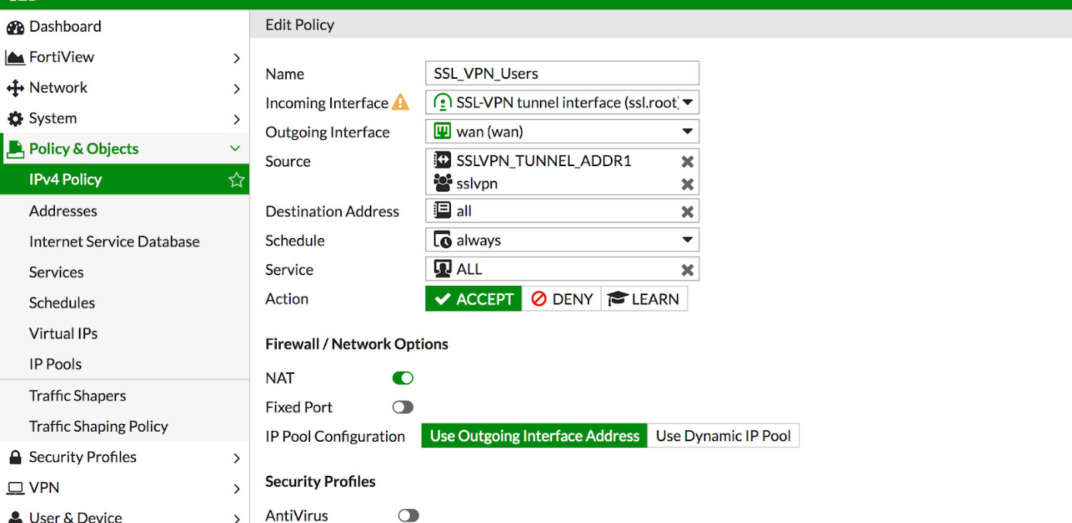Viewport: 1072px width, 523px height.
Task: Click the Network arrows icon
Action: [x=15, y=88]
